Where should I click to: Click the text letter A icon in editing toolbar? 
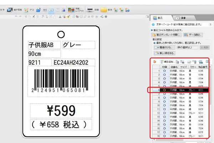[x=60, y=17]
